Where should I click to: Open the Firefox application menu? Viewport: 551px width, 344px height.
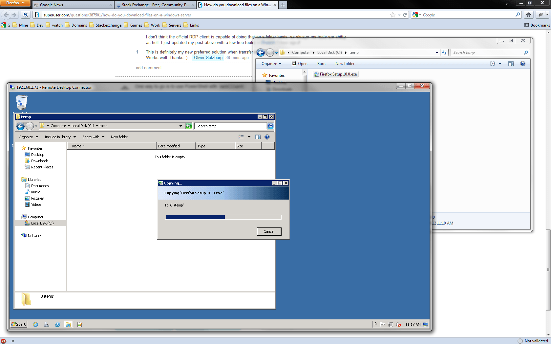pos(15,3)
